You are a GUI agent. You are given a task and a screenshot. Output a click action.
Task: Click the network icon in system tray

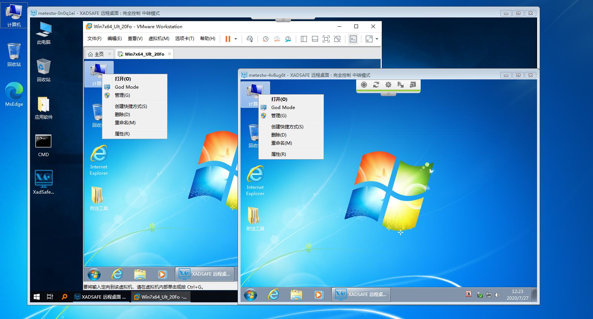[x=489, y=295]
